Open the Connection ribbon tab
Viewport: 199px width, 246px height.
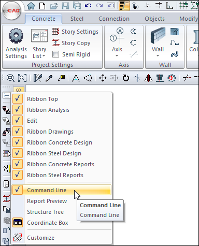point(114,19)
